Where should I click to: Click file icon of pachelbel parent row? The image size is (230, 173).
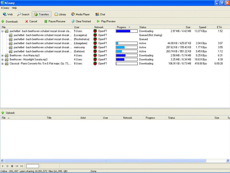click(x=6, y=31)
